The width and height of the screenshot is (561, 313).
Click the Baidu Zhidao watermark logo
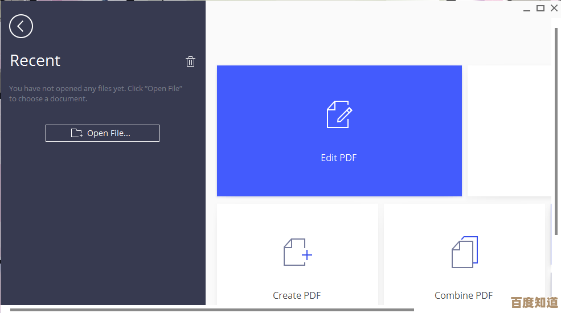(534, 302)
